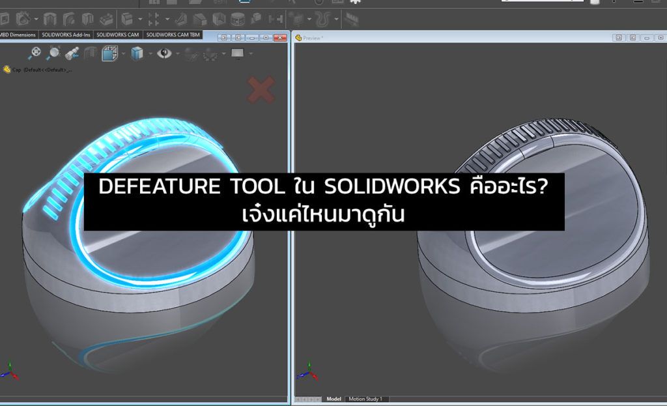This screenshot has height=406, width=667.
Task: Toggle the Section View icon
Action: (90, 53)
